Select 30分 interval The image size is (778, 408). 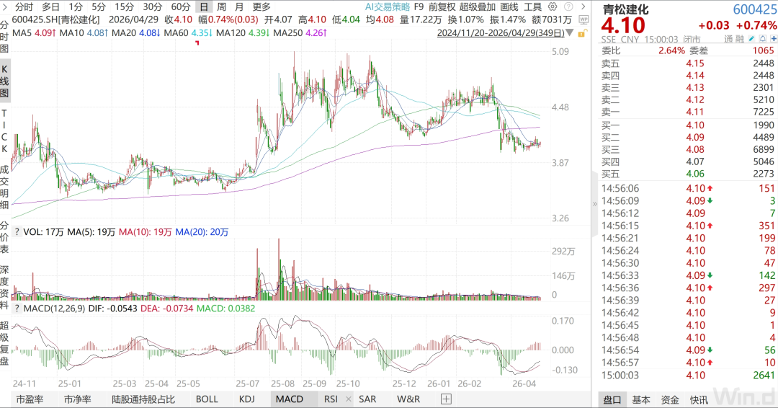152,6
